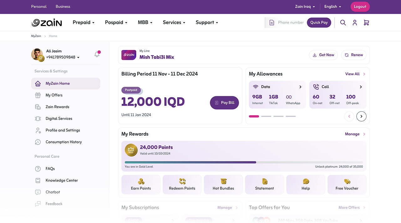Open the rewards Help tile
Image resolution: width=401 pixels, height=223 pixels.
(306, 184)
